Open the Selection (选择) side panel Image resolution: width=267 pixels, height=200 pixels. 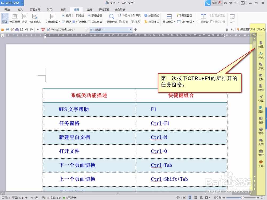pos(261,77)
